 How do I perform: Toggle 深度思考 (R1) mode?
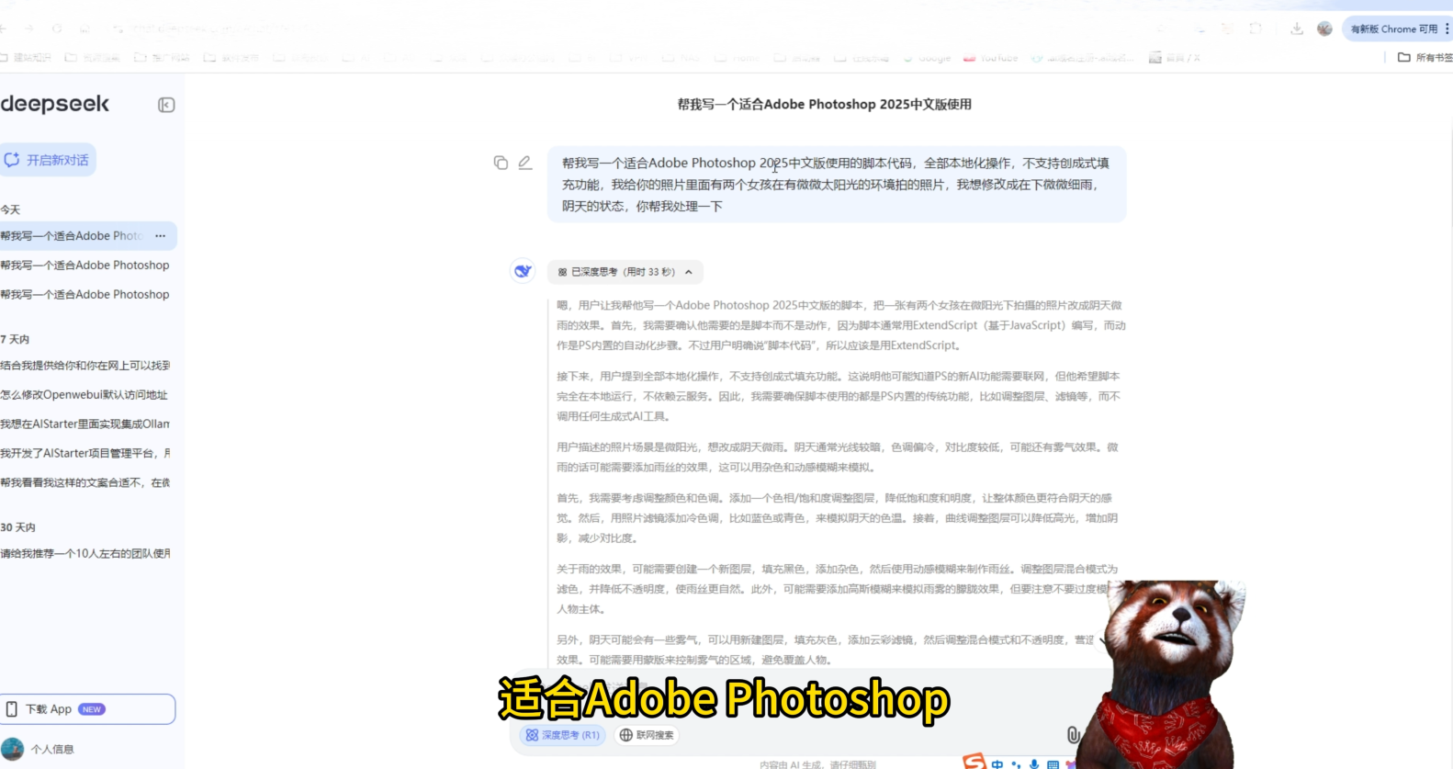pos(562,735)
